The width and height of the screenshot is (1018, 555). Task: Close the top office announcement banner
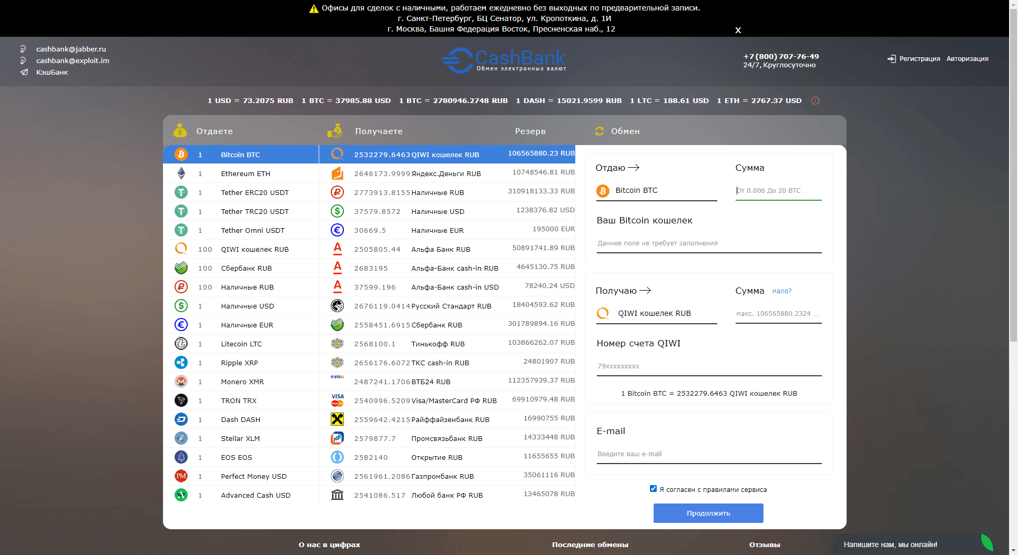pyautogui.click(x=738, y=30)
